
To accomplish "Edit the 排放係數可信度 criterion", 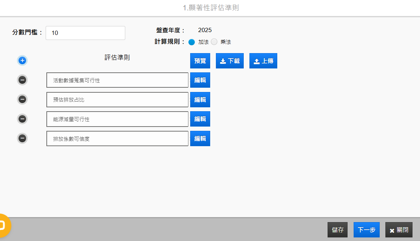I will click(200, 138).
